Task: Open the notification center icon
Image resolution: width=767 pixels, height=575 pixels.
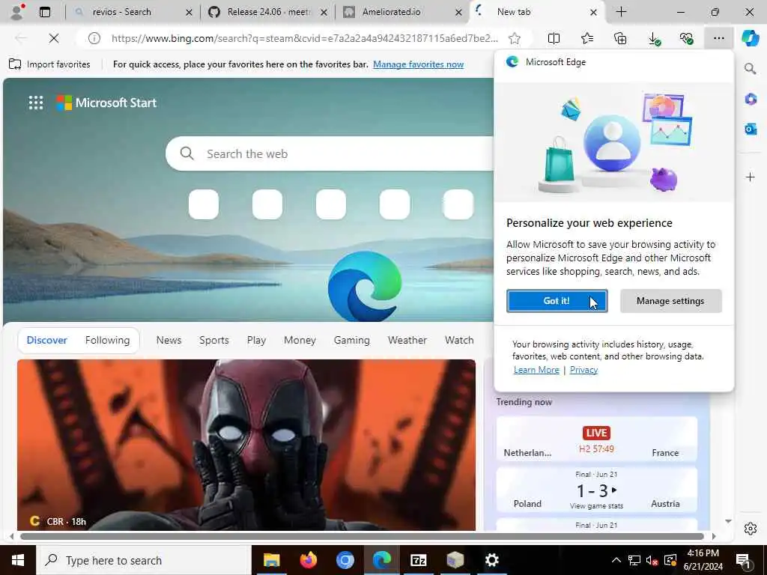Action: pos(743,560)
